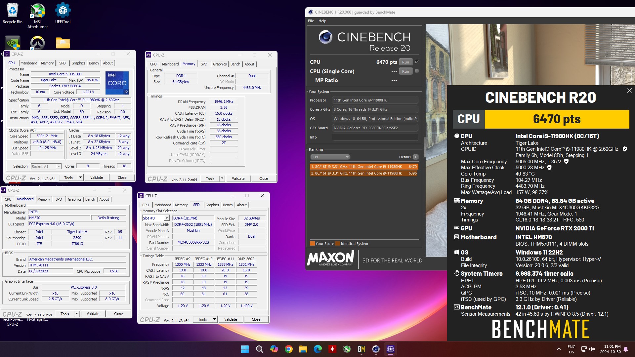Show hidden tray icons chevron
The image size is (635, 357).
559,349
